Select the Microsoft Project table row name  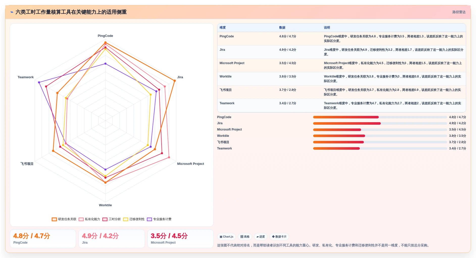click(232, 63)
